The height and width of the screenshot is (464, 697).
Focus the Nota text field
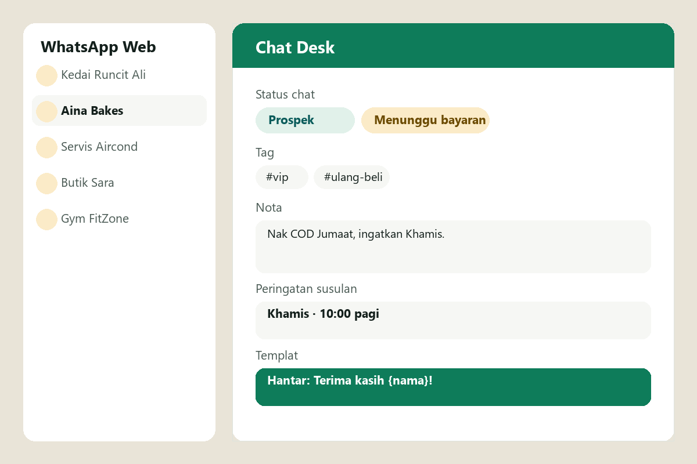pyautogui.click(x=453, y=246)
